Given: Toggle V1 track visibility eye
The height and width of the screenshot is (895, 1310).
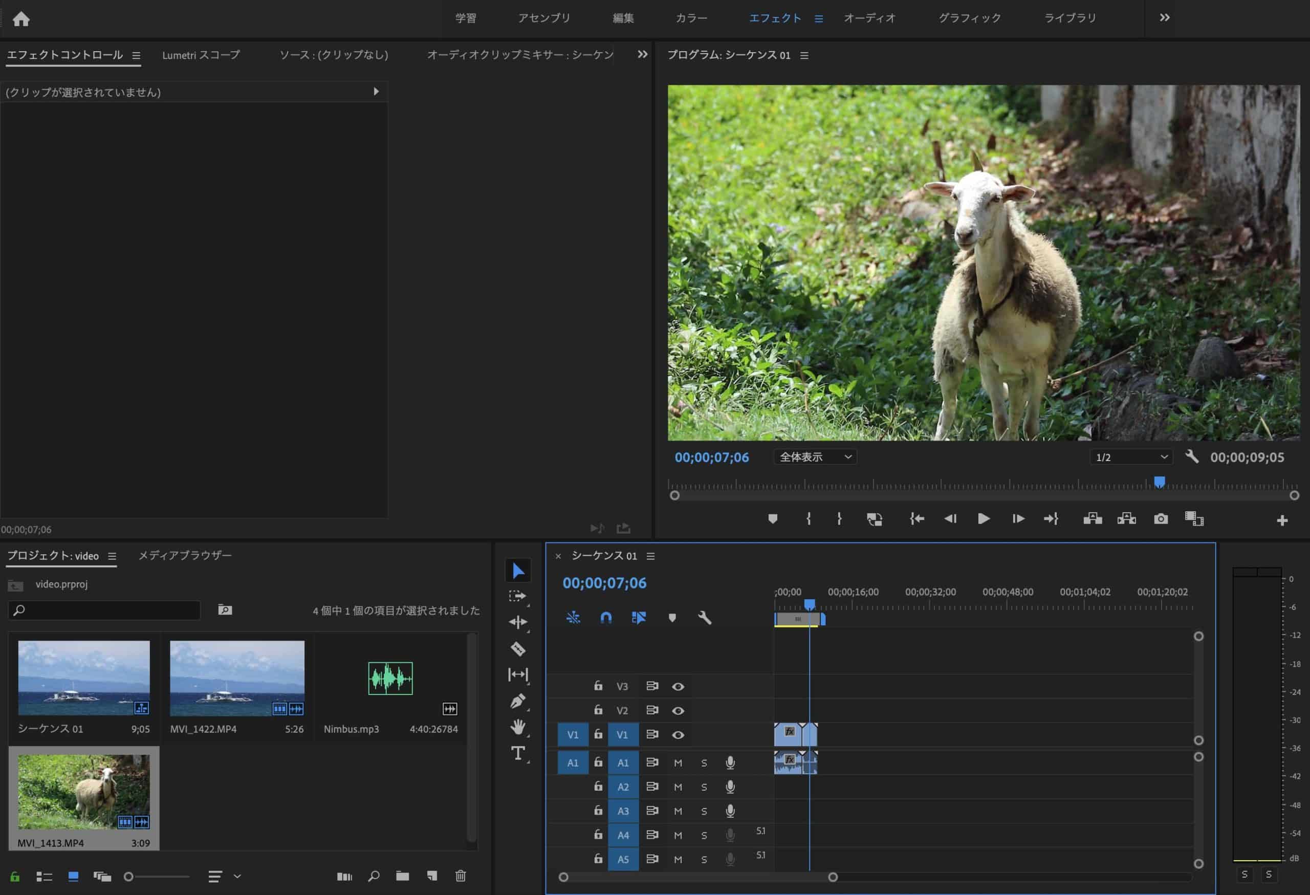Looking at the screenshot, I should pos(678,735).
